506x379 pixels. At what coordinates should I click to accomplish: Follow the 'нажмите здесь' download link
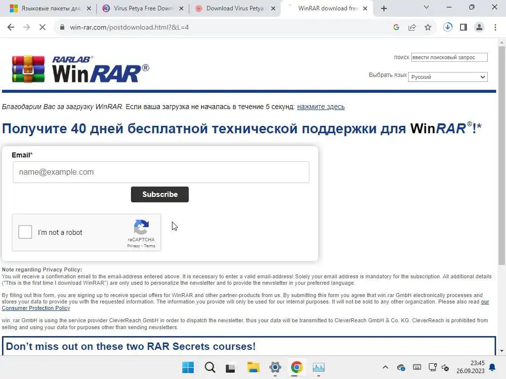(x=321, y=107)
